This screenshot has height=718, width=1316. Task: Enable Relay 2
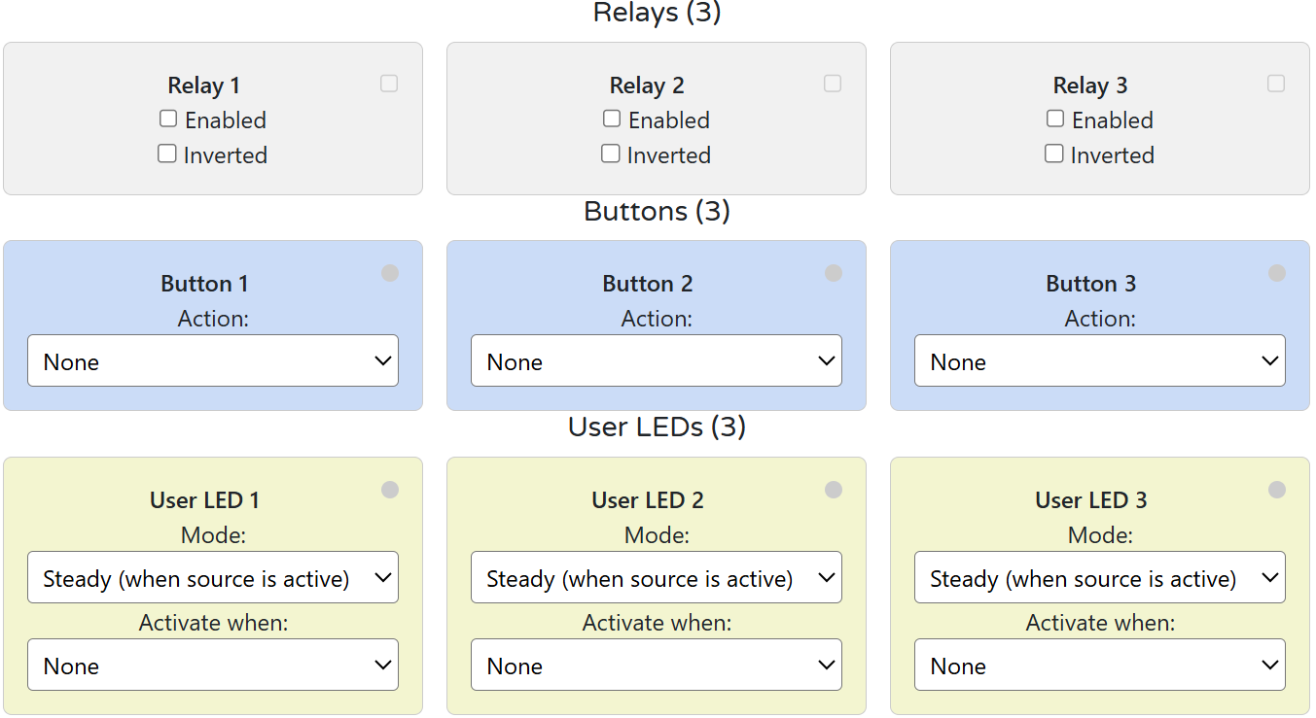coord(611,119)
